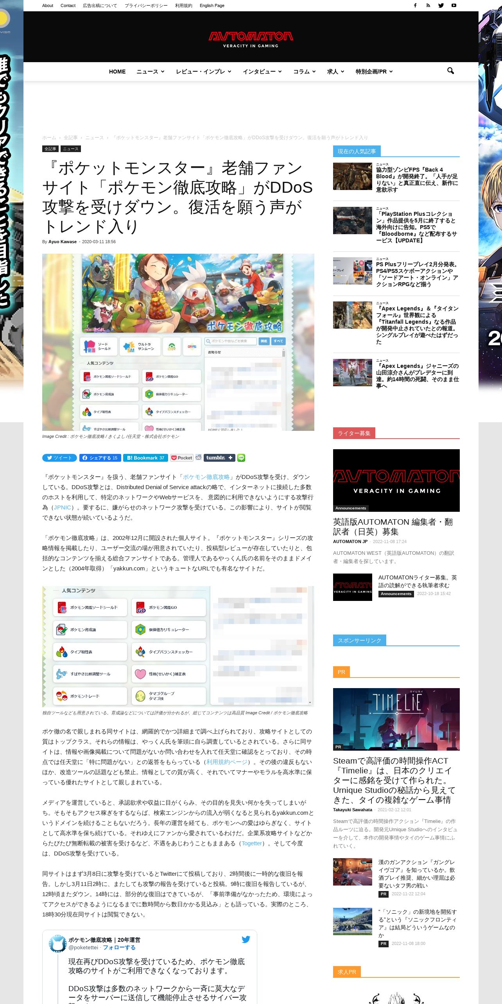Share article via LINE icon

tap(241, 458)
